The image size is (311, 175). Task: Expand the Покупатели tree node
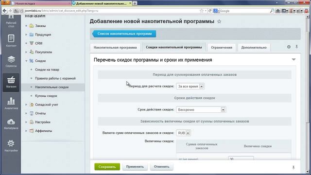tap(26, 52)
